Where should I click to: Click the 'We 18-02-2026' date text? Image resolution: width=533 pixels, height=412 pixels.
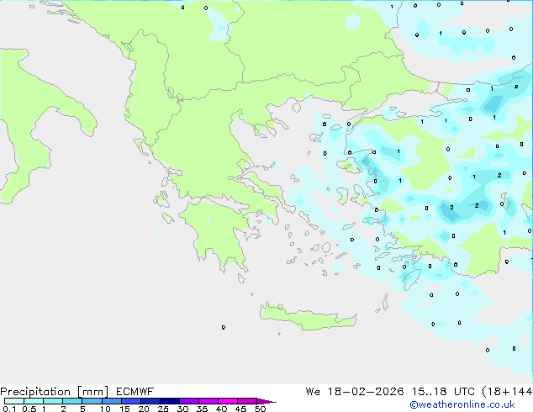(x=355, y=392)
